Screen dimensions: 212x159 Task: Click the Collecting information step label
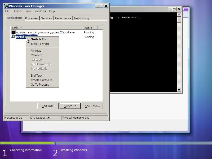[x=26, y=150]
